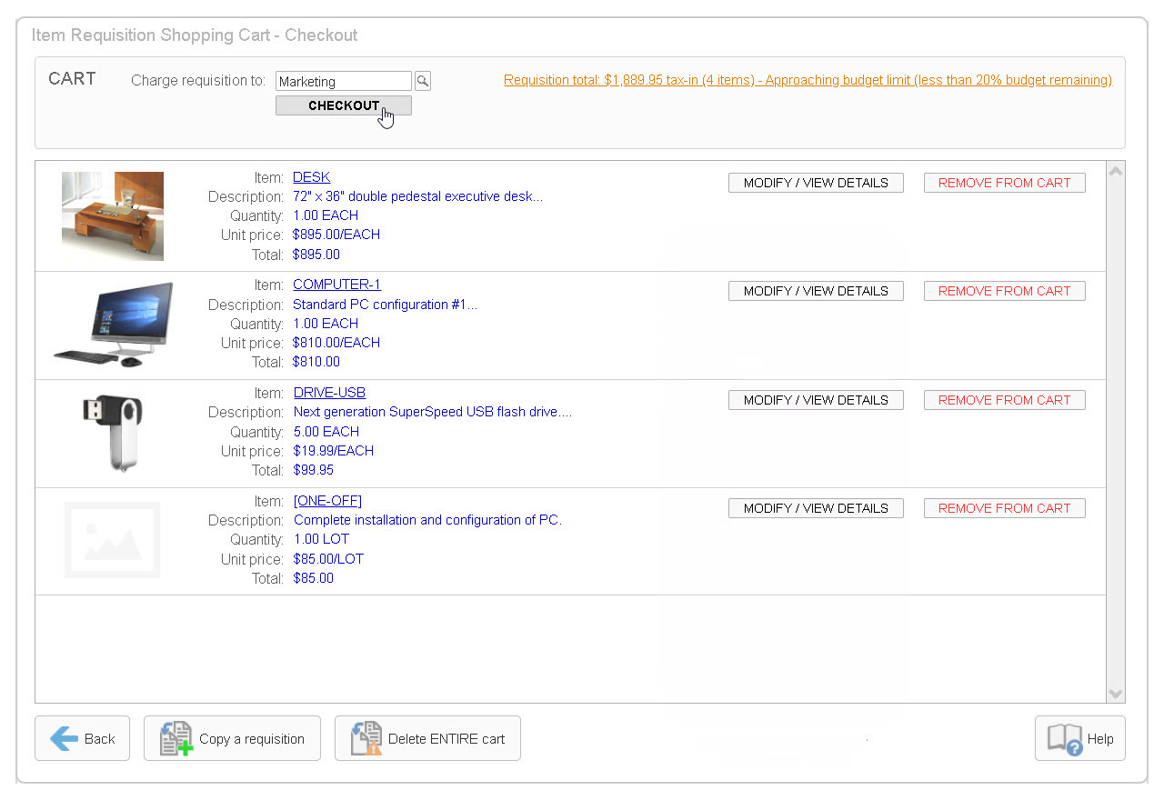Modify / view details for the DESK
Image resolution: width=1164 pixels, height=800 pixels.
(816, 183)
